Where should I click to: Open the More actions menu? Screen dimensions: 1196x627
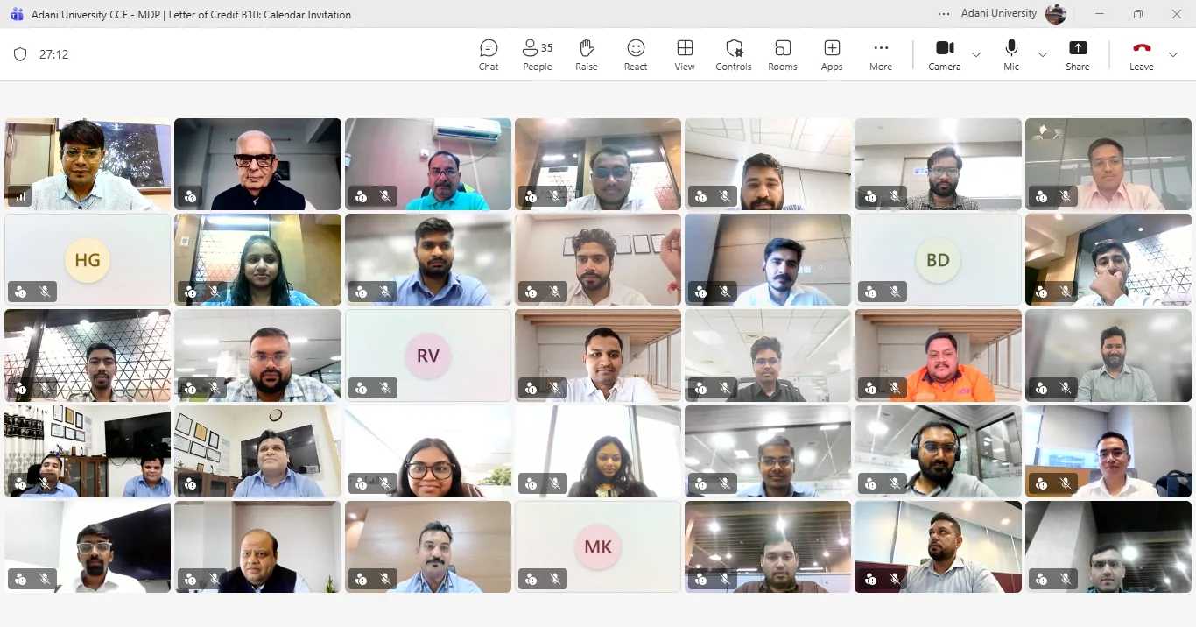coord(881,54)
